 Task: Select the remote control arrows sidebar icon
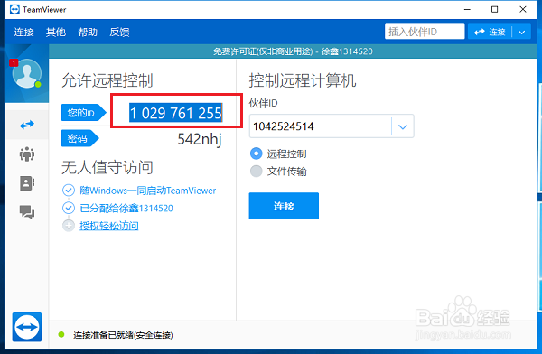26,125
